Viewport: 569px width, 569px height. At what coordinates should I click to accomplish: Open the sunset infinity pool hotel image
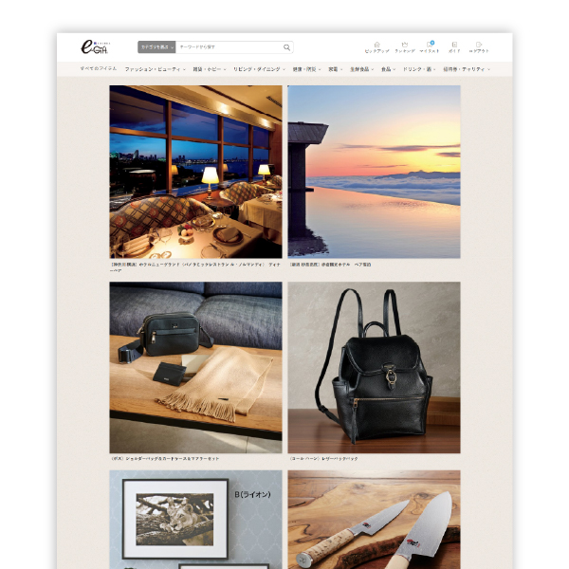374,171
